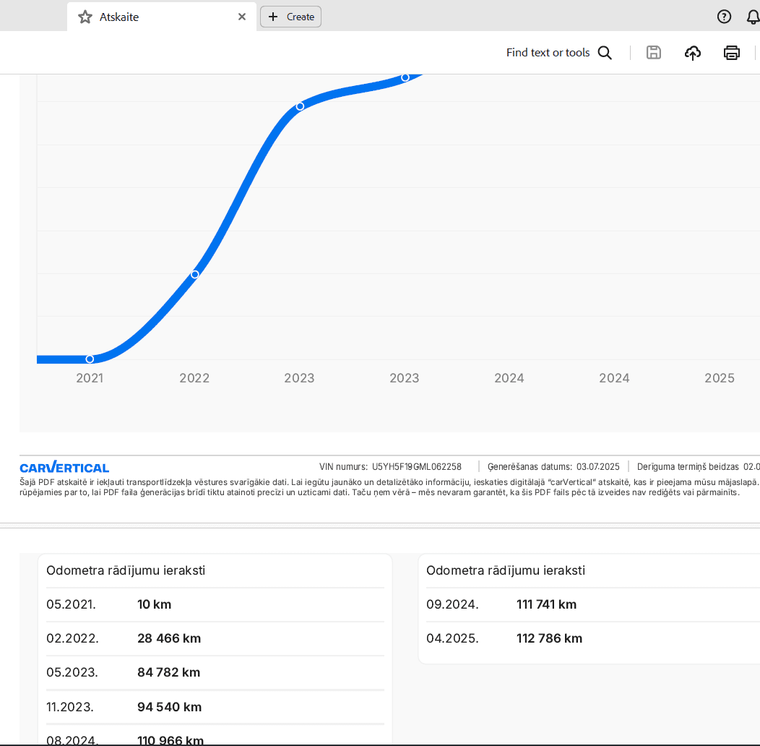Select the 84 782 km reading

pos(168,672)
